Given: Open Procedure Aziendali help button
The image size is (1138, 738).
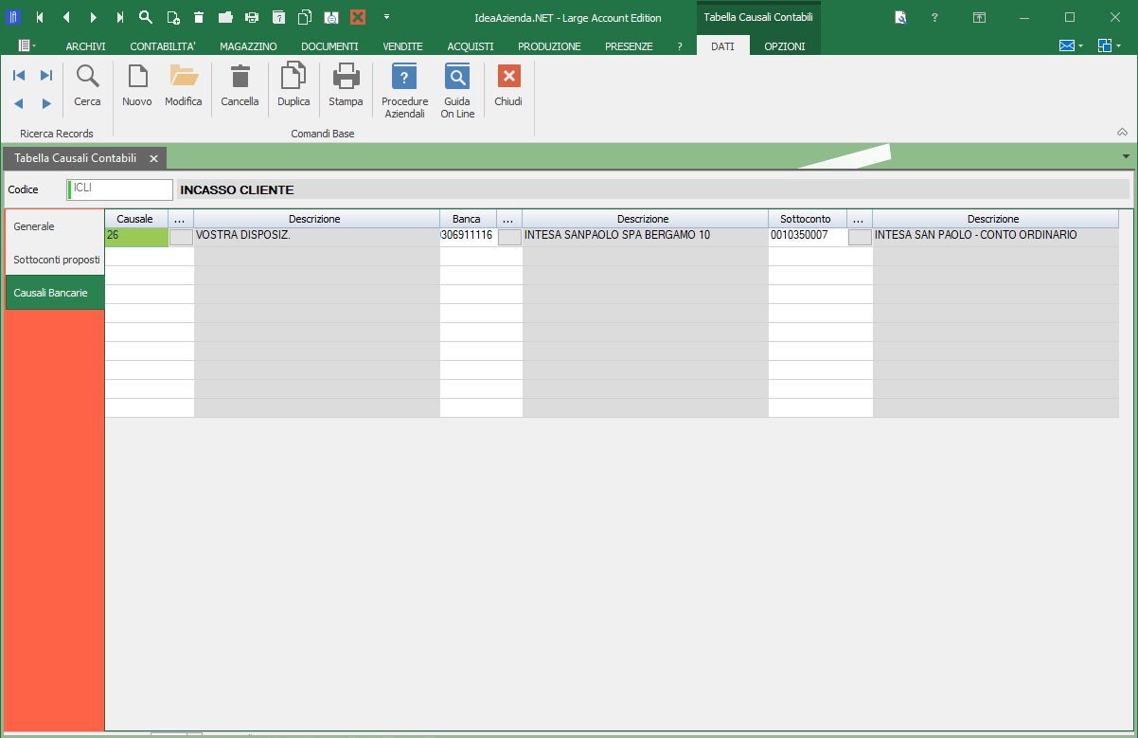Looking at the screenshot, I should click(404, 91).
